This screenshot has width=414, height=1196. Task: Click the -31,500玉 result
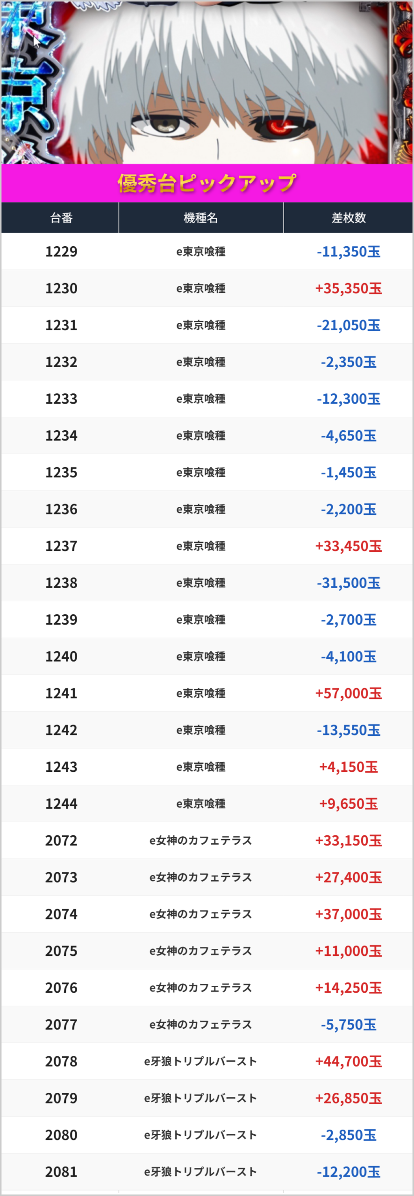point(349,583)
